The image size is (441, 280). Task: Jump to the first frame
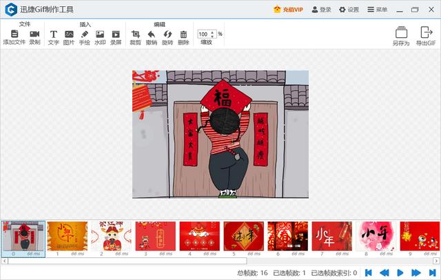pyautogui.click(x=369, y=273)
